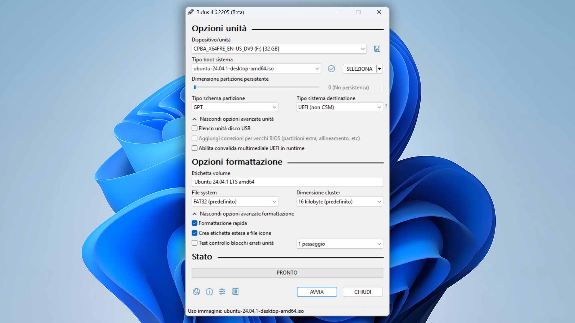Click the Opzioni unità heading
Image resolution: width=575 pixels, height=323 pixels.
pyautogui.click(x=219, y=28)
